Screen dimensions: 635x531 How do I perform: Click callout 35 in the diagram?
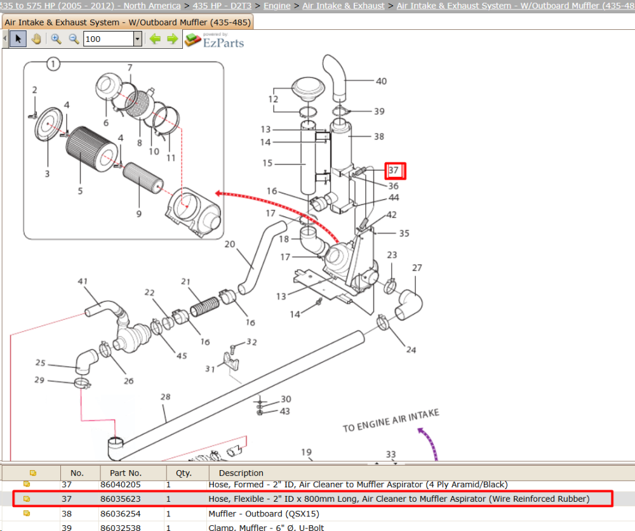pyautogui.click(x=404, y=233)
